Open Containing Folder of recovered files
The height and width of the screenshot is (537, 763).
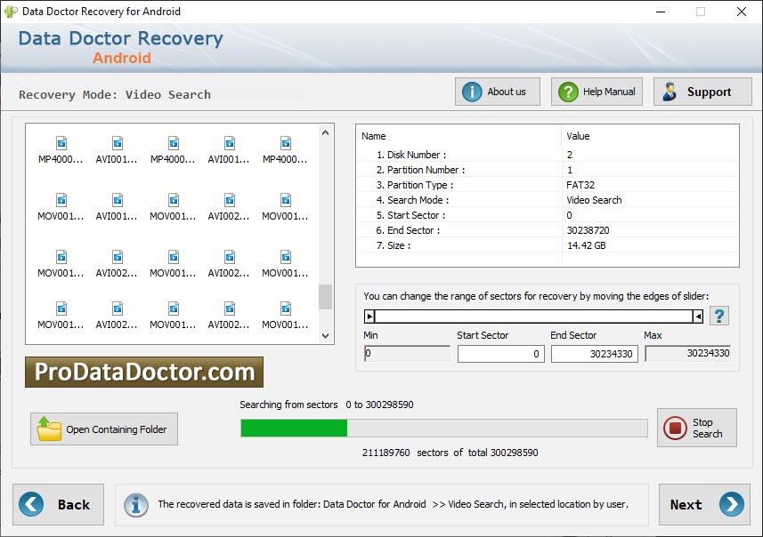point(103,429)
